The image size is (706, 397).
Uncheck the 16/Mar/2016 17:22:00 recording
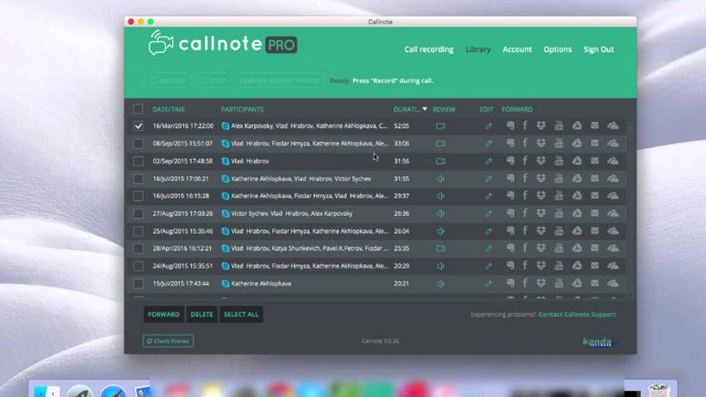[x=138, y=126]
